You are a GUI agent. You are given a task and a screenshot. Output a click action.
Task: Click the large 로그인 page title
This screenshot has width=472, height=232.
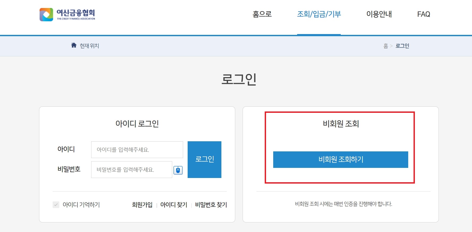(239, 79)
